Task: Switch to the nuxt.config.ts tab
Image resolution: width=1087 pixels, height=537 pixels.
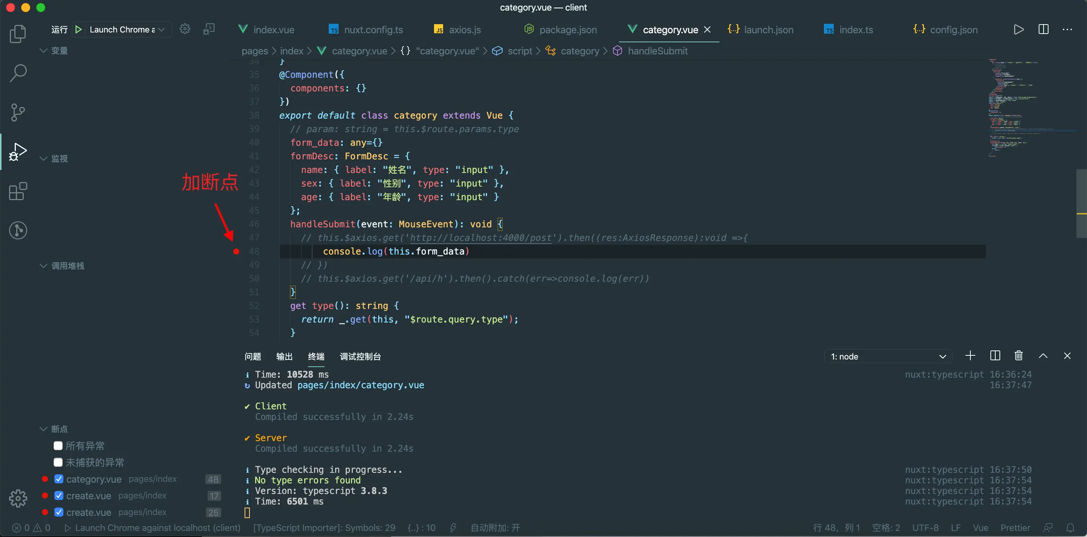Action: pyautogui.click(x=373, y=29)
